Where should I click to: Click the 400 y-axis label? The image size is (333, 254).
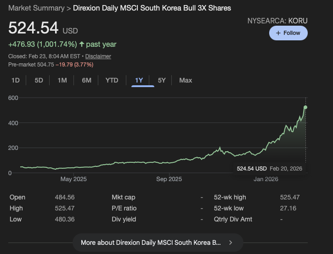pyautogui.click(x=13, y=123)
